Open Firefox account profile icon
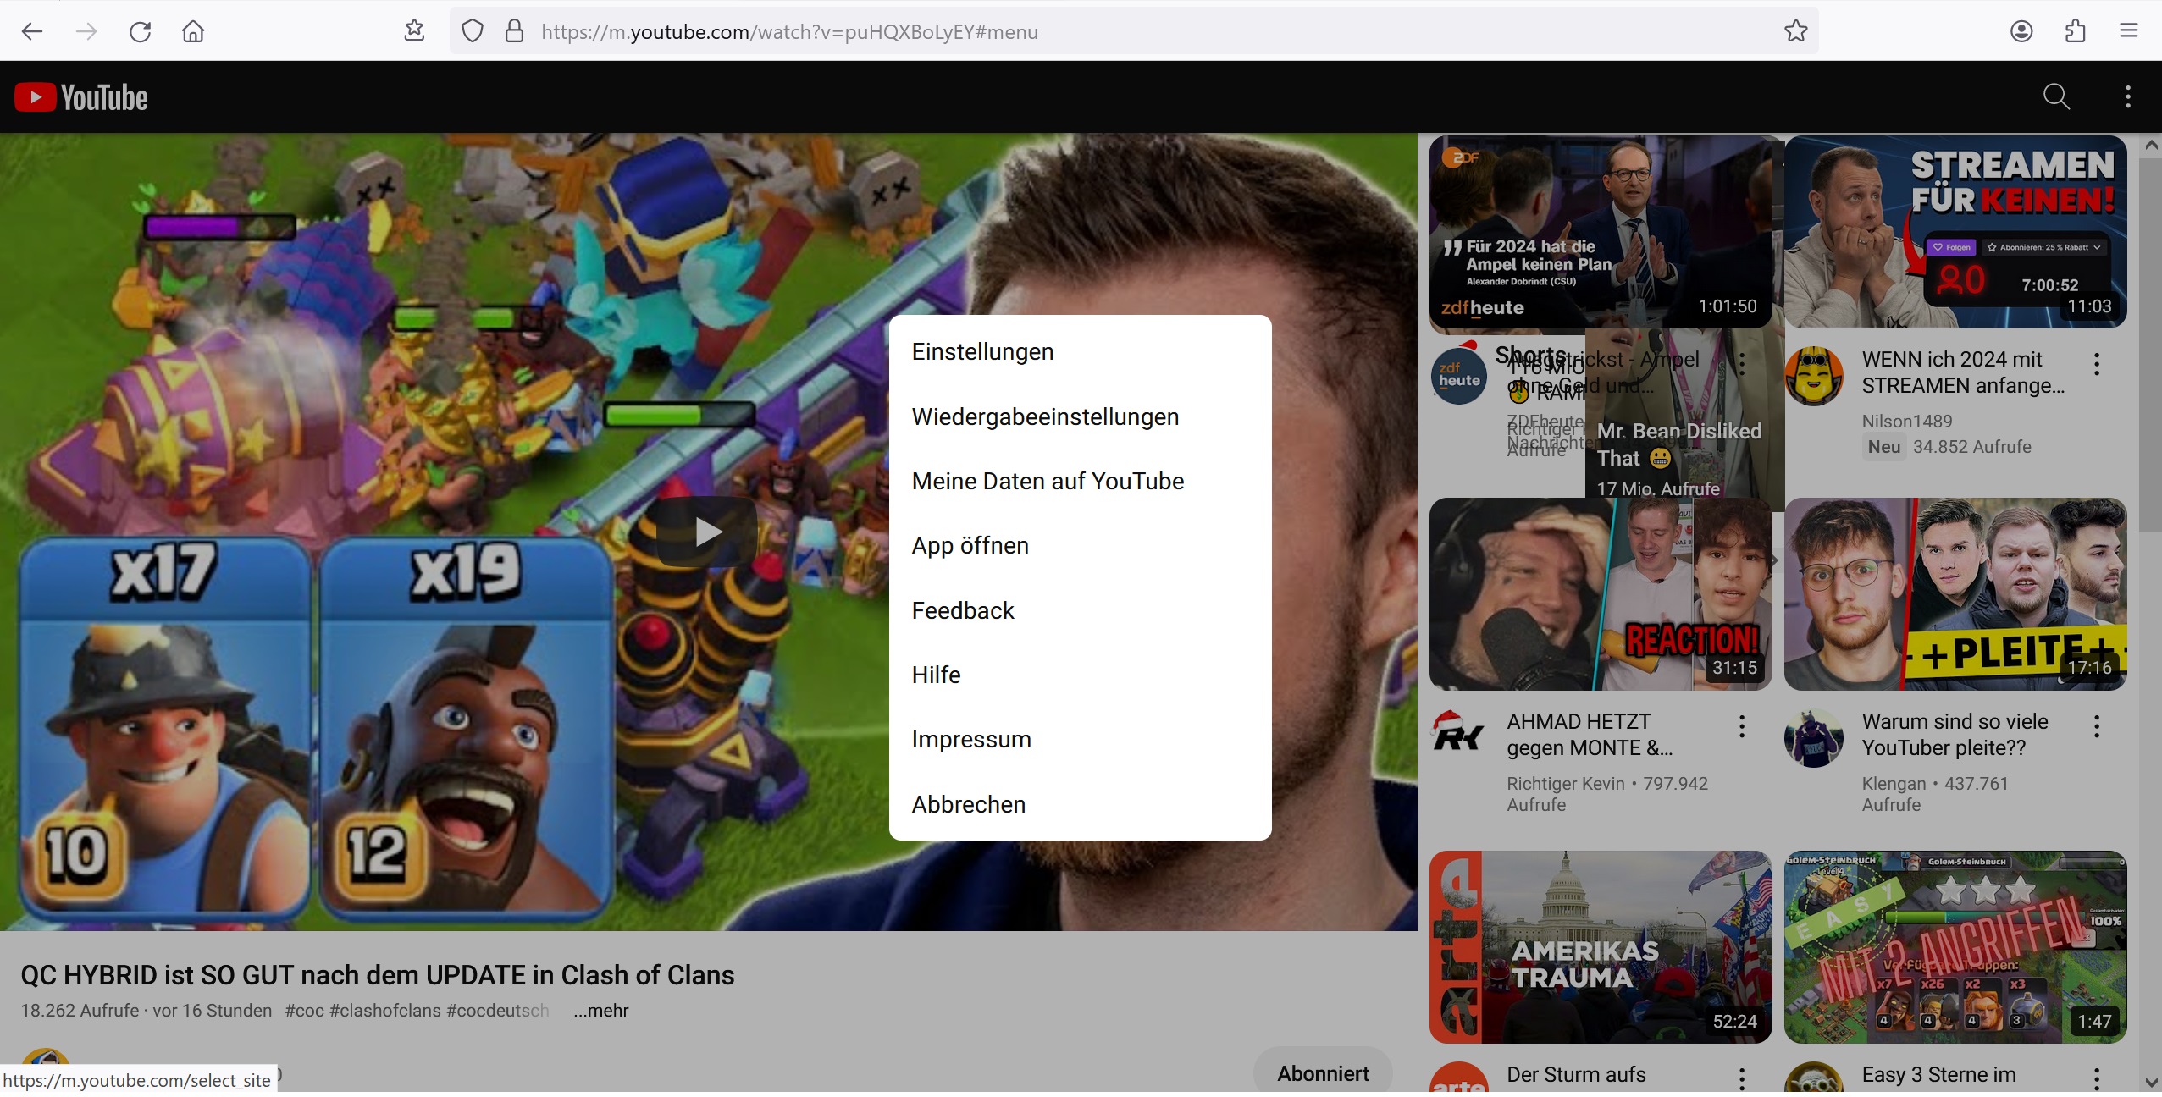The width and height of the screenshot is (2162, 1097). (x=2021, y=32)
